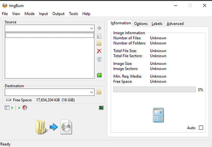Add a file via the plus icon
This screenshot has width=212, height=147.
click(99, 28)
